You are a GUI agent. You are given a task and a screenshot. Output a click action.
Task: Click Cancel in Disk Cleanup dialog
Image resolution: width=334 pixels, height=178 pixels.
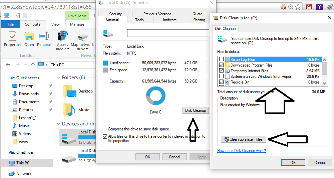coord(320,162)
